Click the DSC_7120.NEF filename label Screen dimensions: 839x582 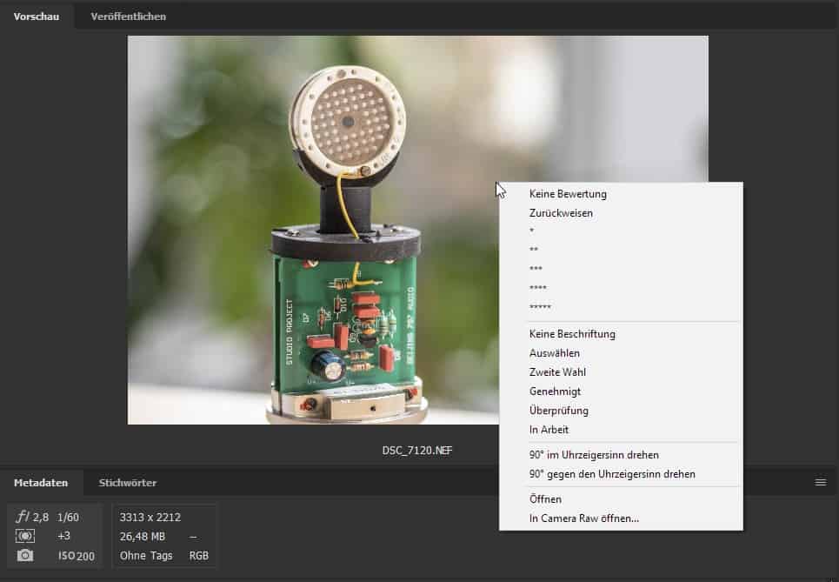point(417,451)
